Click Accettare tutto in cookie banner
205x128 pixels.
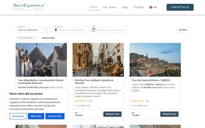[x=55, y=116]
